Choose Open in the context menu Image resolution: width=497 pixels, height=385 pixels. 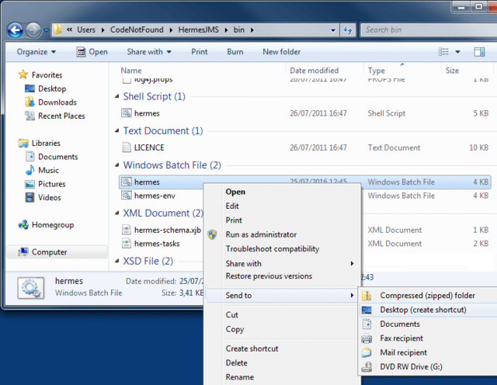235,192
